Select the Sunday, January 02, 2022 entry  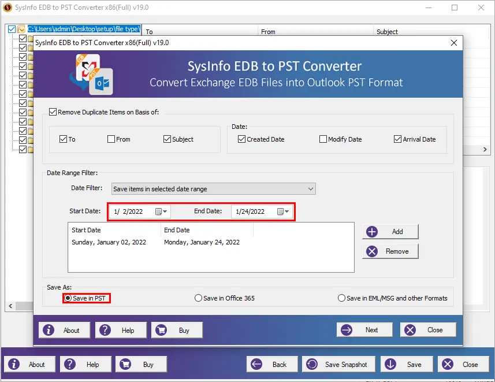(109, 242)
